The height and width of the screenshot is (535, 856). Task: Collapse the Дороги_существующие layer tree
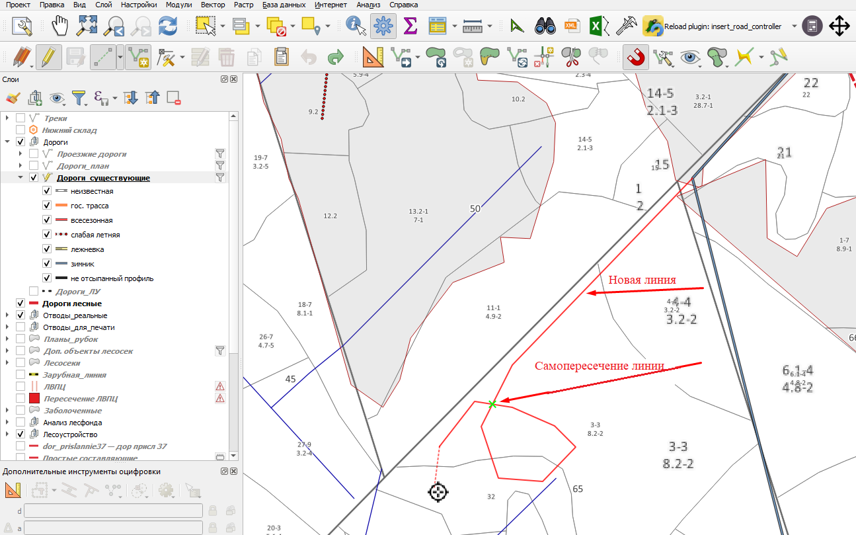[21, 178]
